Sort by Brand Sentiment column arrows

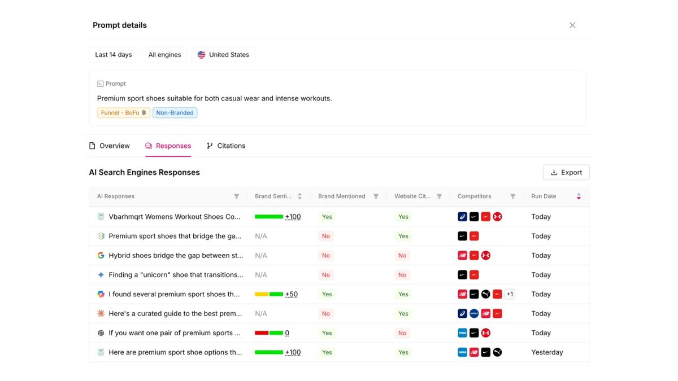[299, 196]
